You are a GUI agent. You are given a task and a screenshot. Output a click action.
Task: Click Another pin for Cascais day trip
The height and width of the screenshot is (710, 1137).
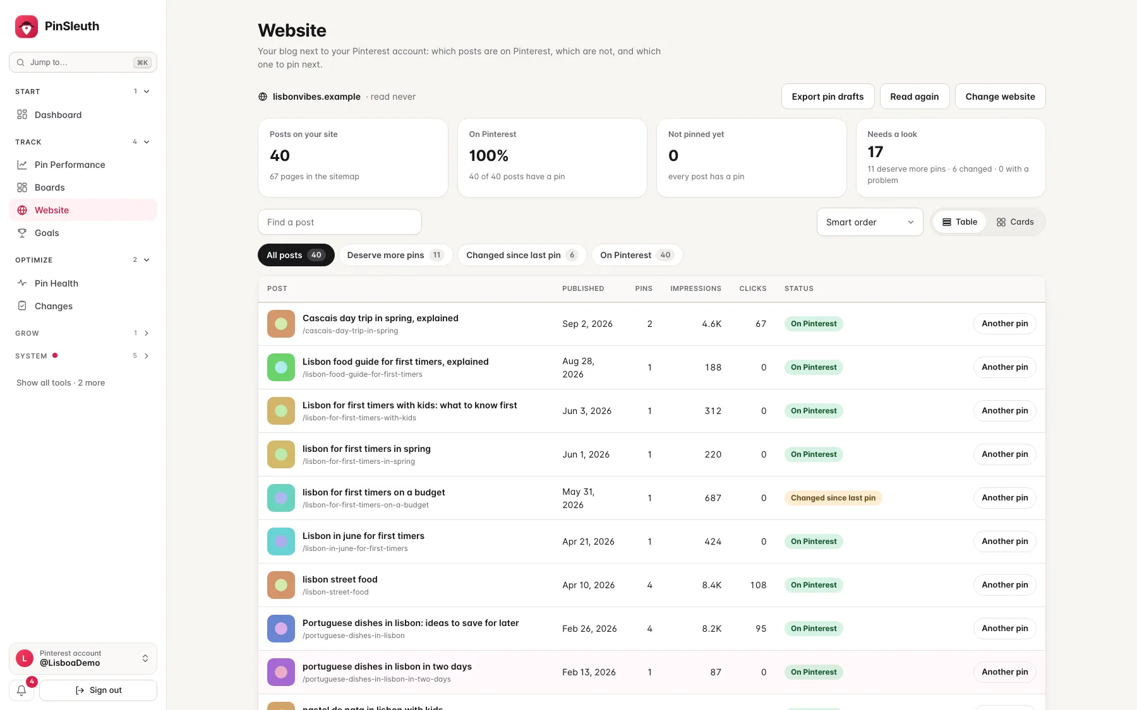click(x=1004, y=324)
